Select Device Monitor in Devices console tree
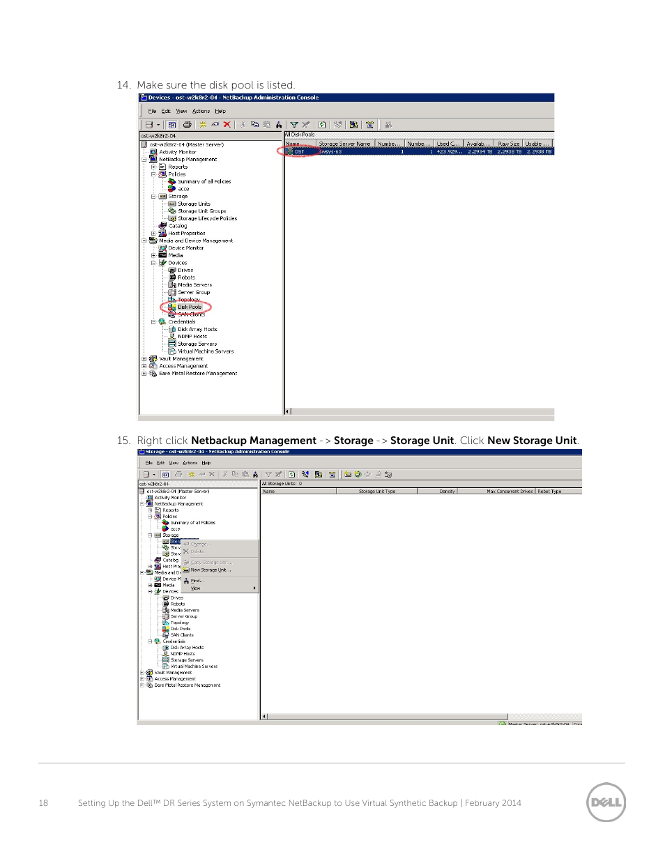This screenshot has height=861, width=665. click(x=186, y=248)
